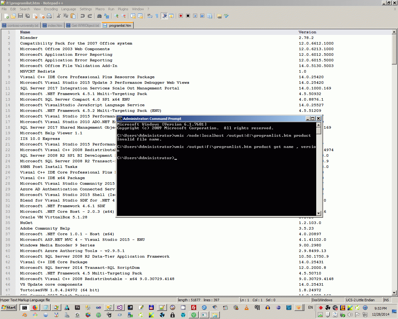Click Notepad++ editor scroll up arrow
Viewport: 398px width, 319px height.
point(394,32)
